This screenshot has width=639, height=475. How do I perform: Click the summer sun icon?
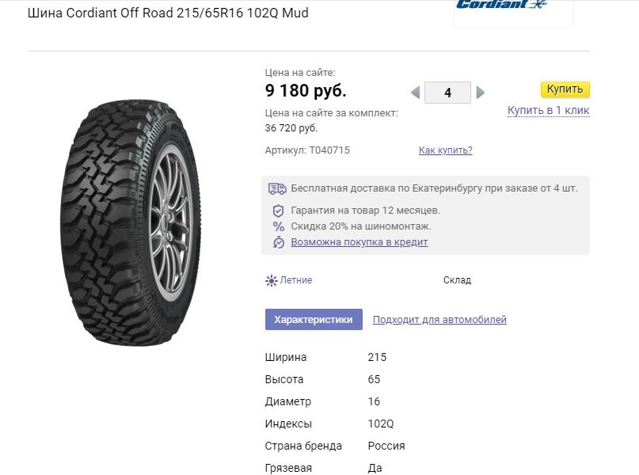(x=272, y=280)
